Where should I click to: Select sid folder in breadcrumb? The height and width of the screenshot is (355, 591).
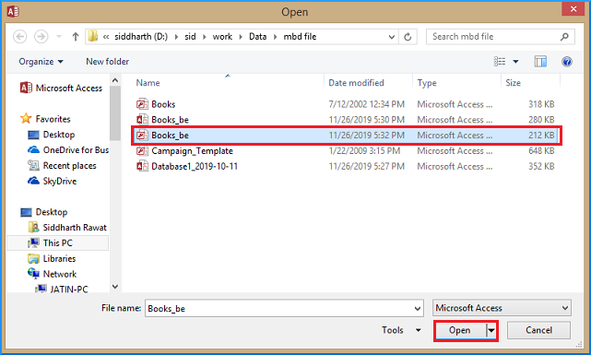pyautogui.click(x=190, y=37)
